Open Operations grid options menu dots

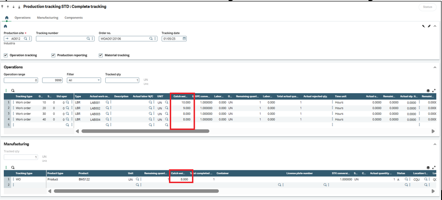[7, 90]
